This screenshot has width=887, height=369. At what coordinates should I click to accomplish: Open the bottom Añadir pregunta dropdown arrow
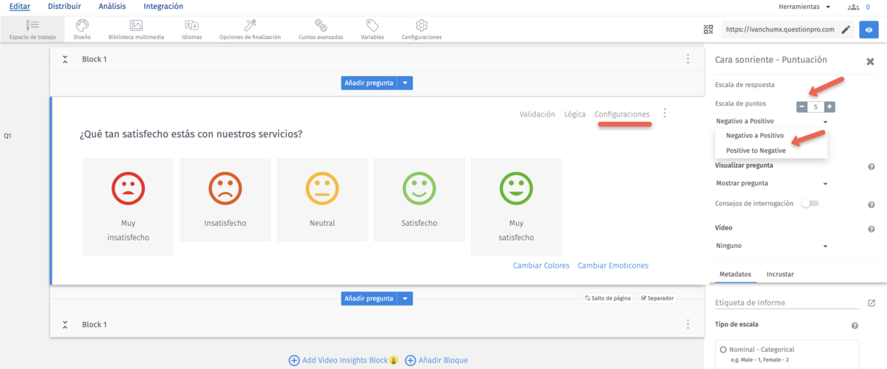click(x=405, y=298)
